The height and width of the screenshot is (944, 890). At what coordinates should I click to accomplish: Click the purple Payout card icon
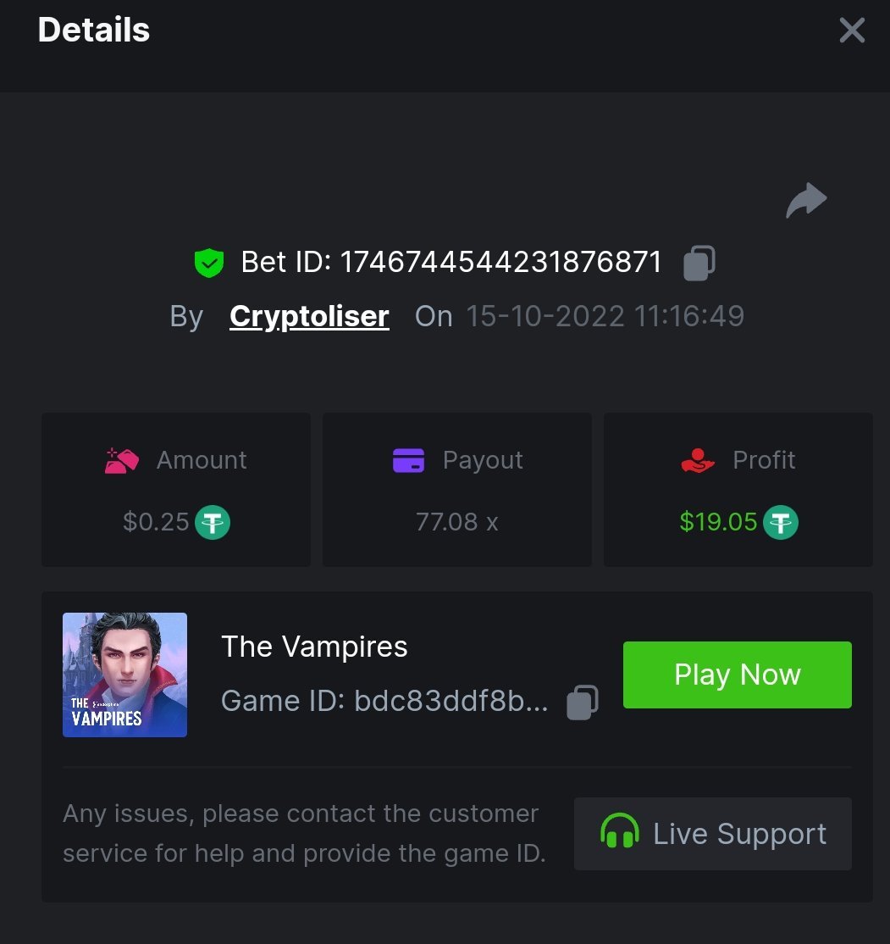point(408,460)
